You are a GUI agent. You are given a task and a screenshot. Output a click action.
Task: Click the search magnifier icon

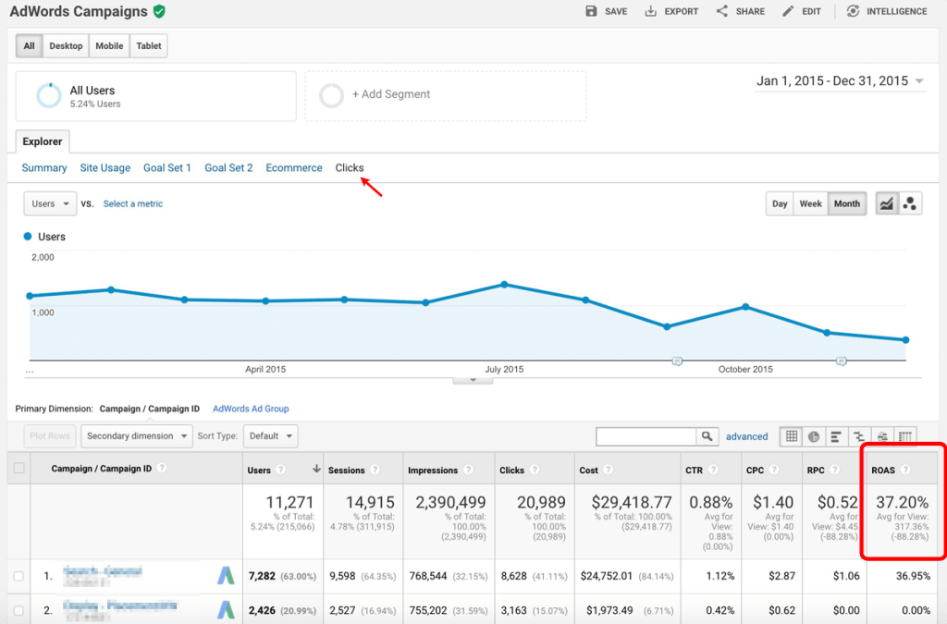tap(708, 435)
